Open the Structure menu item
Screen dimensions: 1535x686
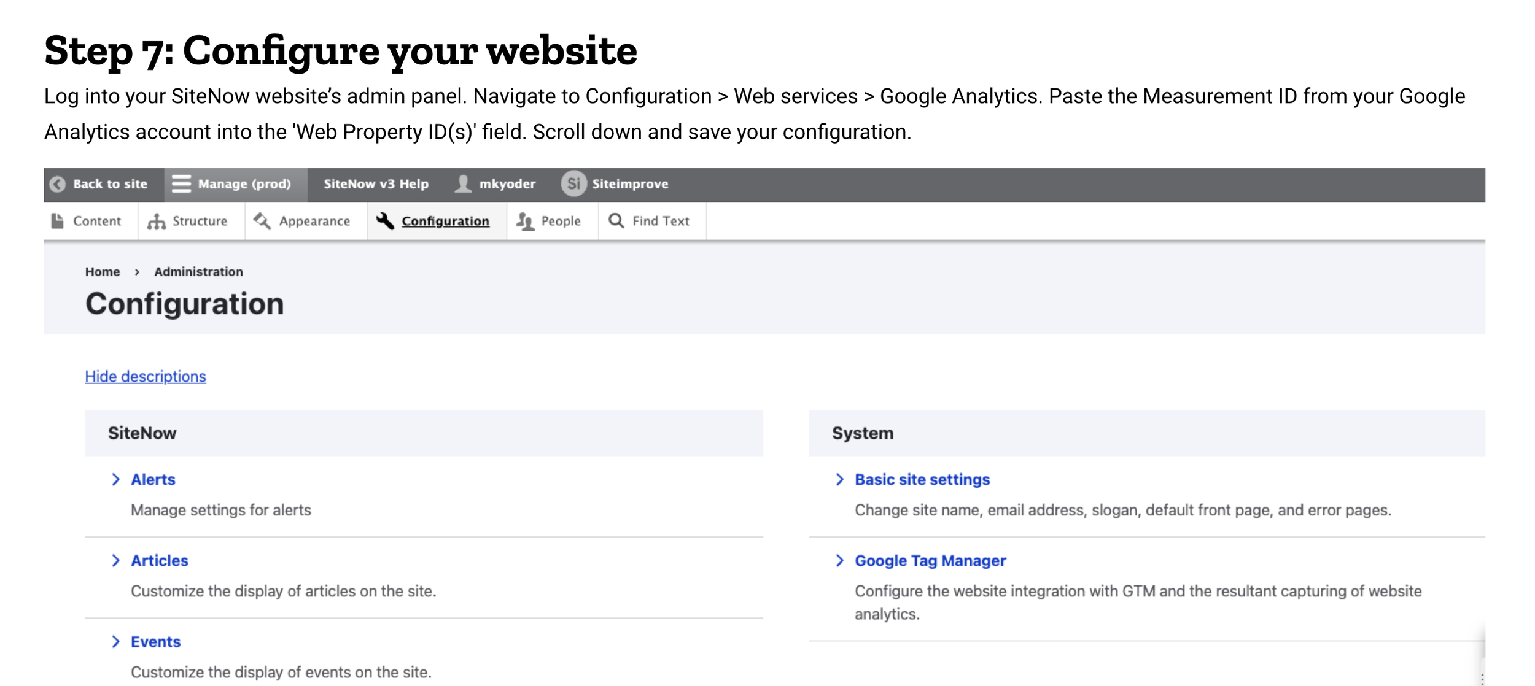192,222
